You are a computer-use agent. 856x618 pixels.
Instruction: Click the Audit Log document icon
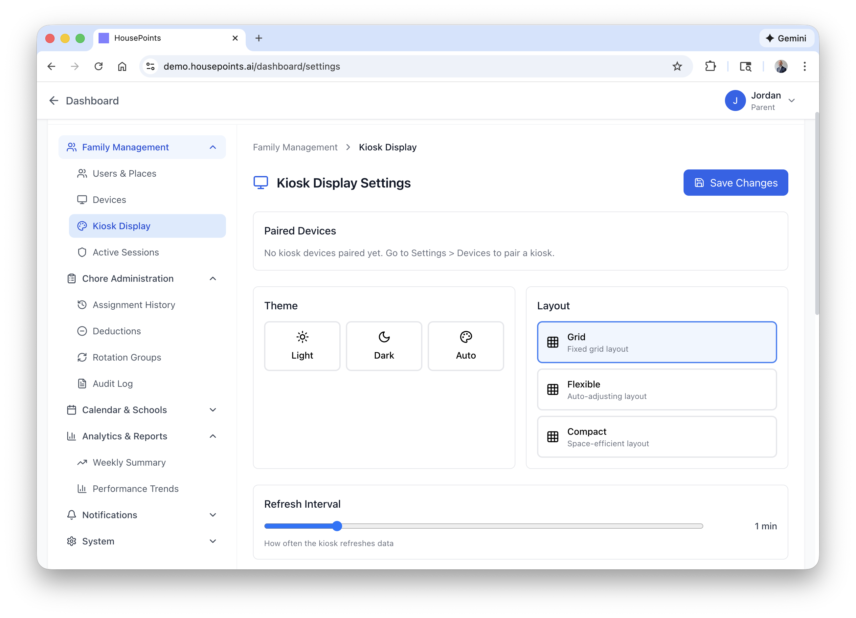click(x=82, y=383)
